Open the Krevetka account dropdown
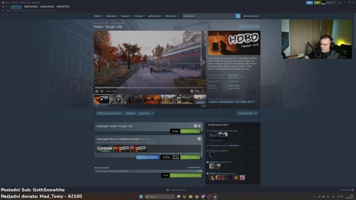This screenshot has width=356, height=200. pos(329,2)
